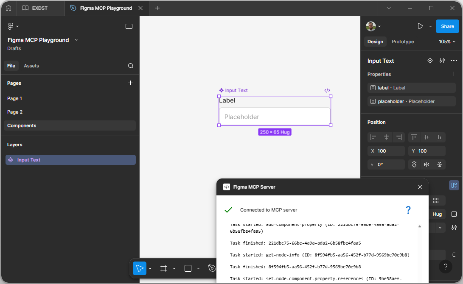
Task: Click the component icon next to Input Text
Action: point(430,61)
